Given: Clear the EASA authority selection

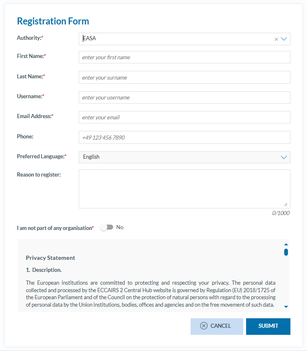Looking at the screenshot, I should [276, 39].
